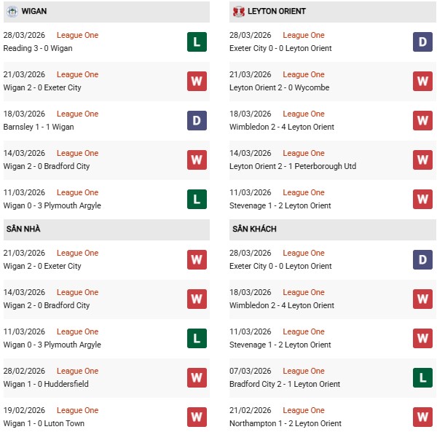
Task: Open the Leyton Orient 2-1 Peterborough Utd match
Action: 292,166
